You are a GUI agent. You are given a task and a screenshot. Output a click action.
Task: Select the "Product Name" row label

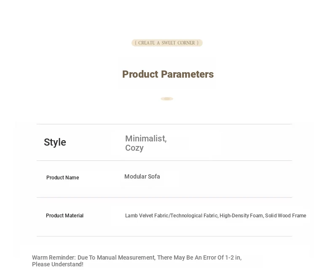62,178
